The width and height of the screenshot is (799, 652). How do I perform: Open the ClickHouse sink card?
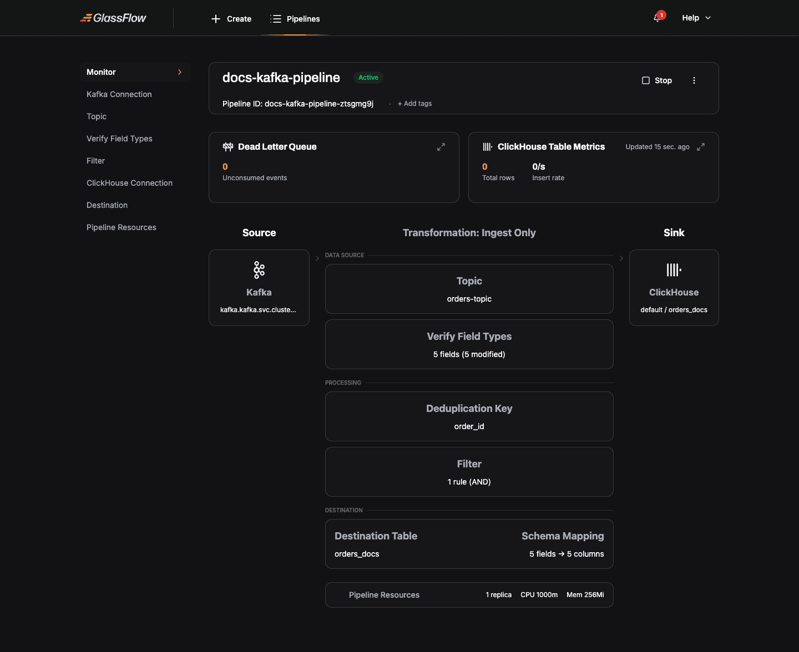pos(674,288)
